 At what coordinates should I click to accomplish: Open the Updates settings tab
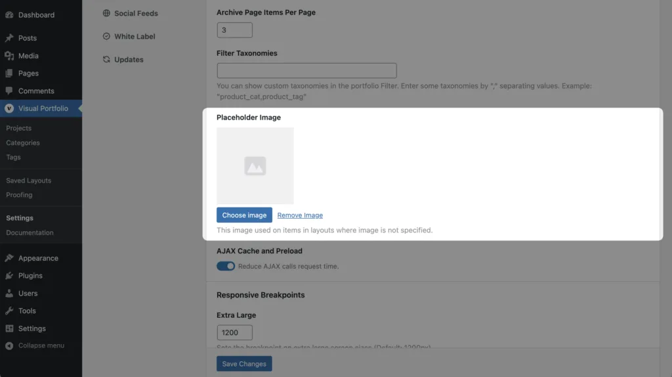coord(129,59)
